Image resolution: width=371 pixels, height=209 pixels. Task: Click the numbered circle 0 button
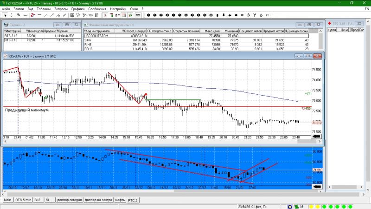click(x=148, y=15)
